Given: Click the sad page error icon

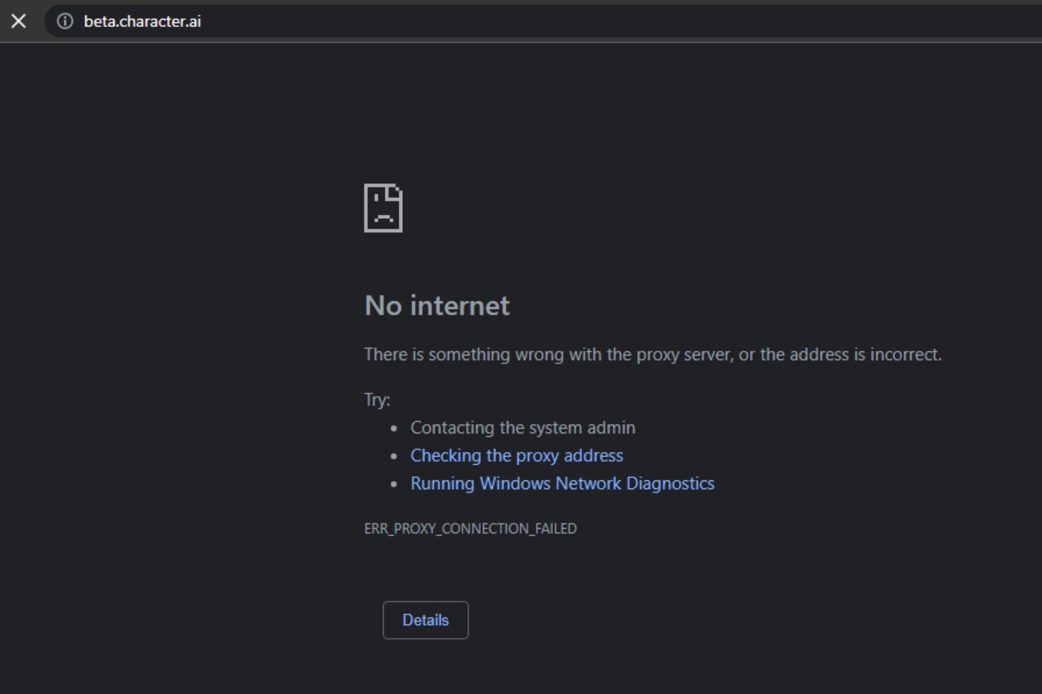Looking at the screenshot, I should [x=383, y=208].
